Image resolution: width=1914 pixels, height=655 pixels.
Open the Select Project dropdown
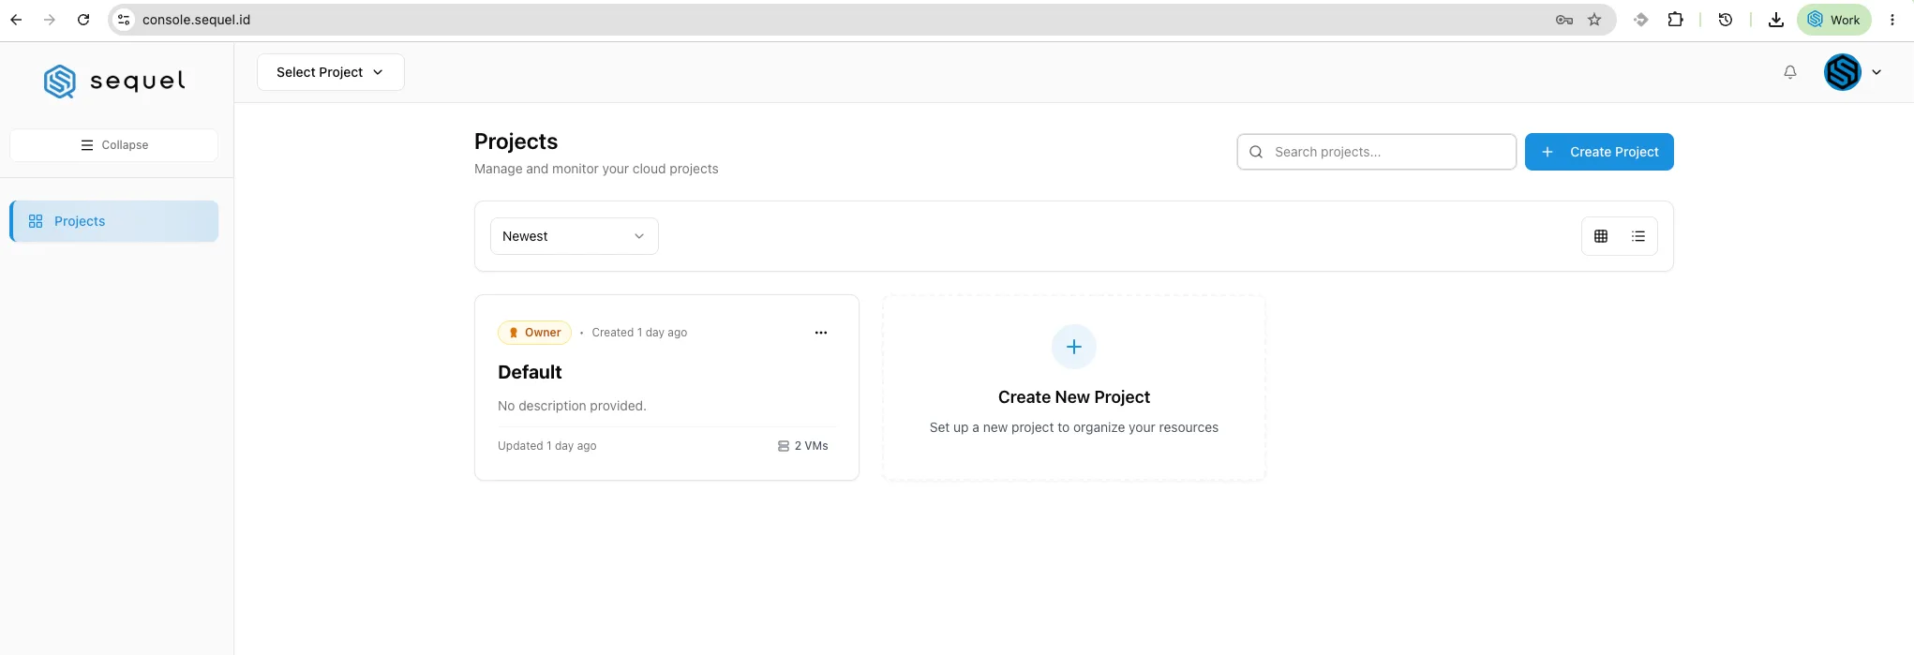[x=330, y=72]
